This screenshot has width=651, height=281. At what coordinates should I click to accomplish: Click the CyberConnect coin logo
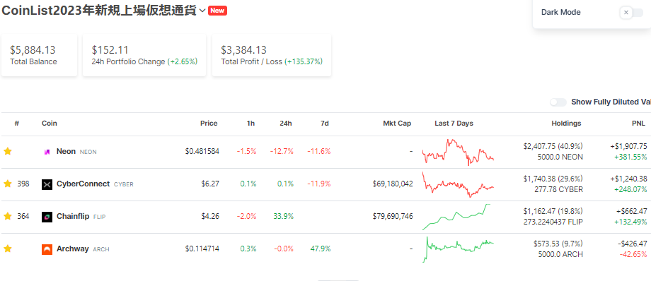click(47, 184)
